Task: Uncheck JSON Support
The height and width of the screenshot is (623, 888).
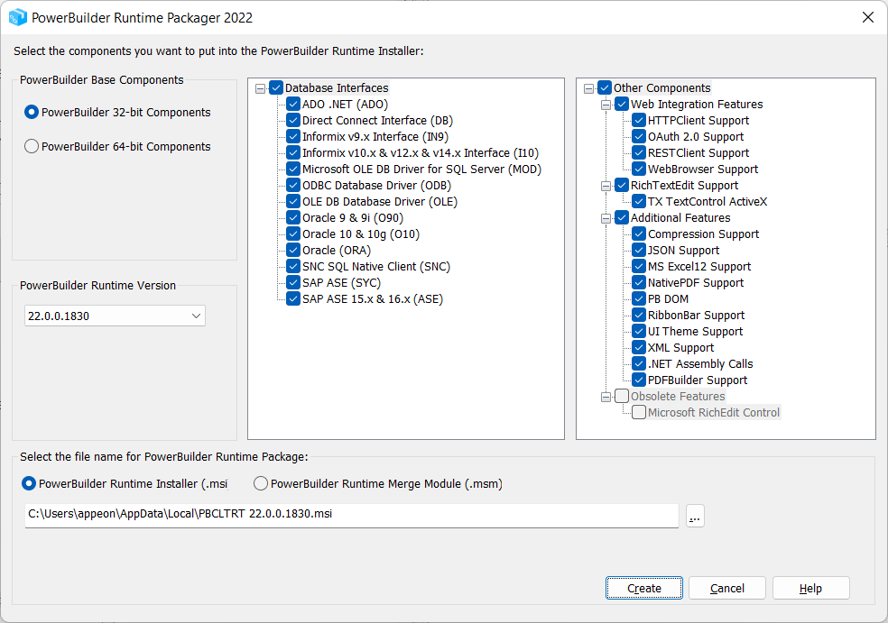Action: tap(638, 250)
